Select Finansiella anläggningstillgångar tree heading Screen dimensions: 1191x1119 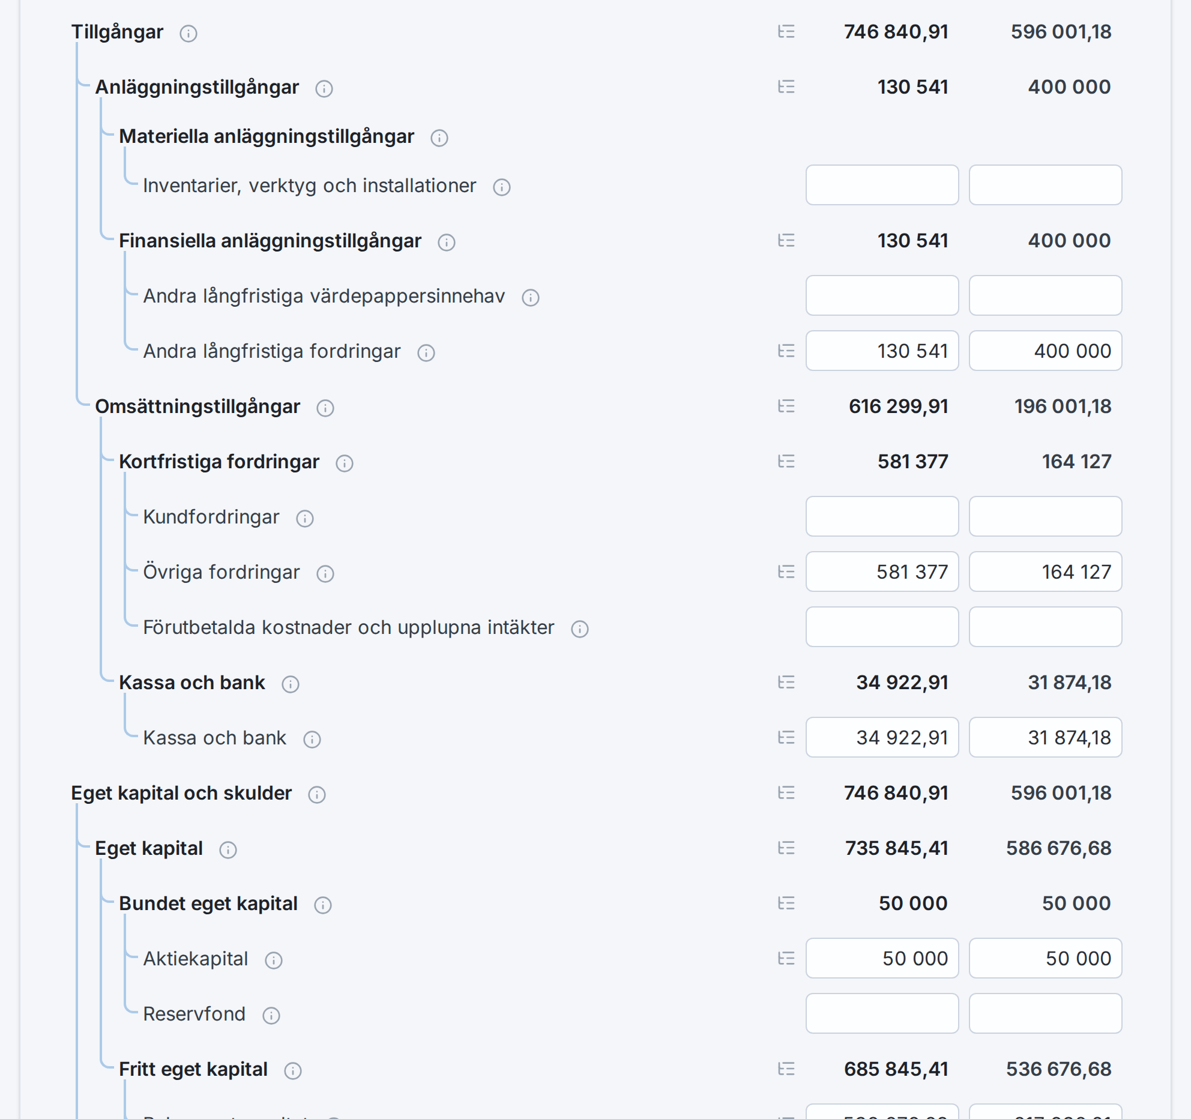270,241
